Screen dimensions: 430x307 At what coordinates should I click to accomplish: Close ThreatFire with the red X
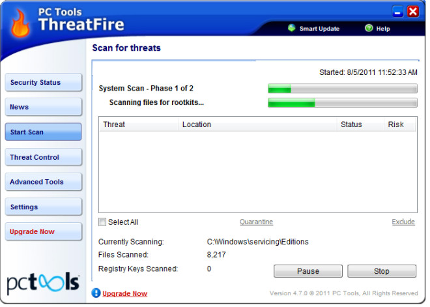[412, 12]
